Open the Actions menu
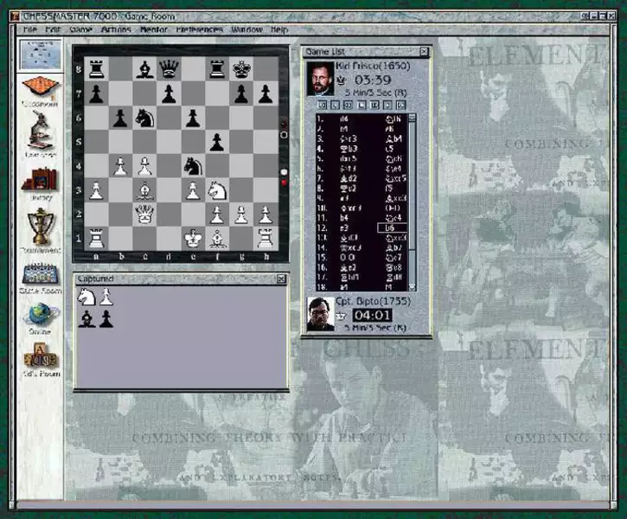The width and height of the screenshot is (627, 519). pos(116,29)
